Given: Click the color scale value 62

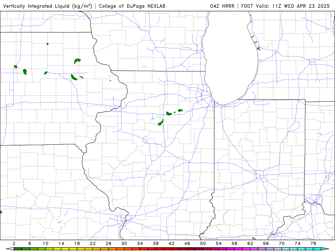Looking at the screenshot, I should pos(250,243).
